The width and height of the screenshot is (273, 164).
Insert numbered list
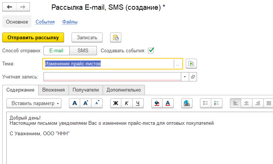216,103
